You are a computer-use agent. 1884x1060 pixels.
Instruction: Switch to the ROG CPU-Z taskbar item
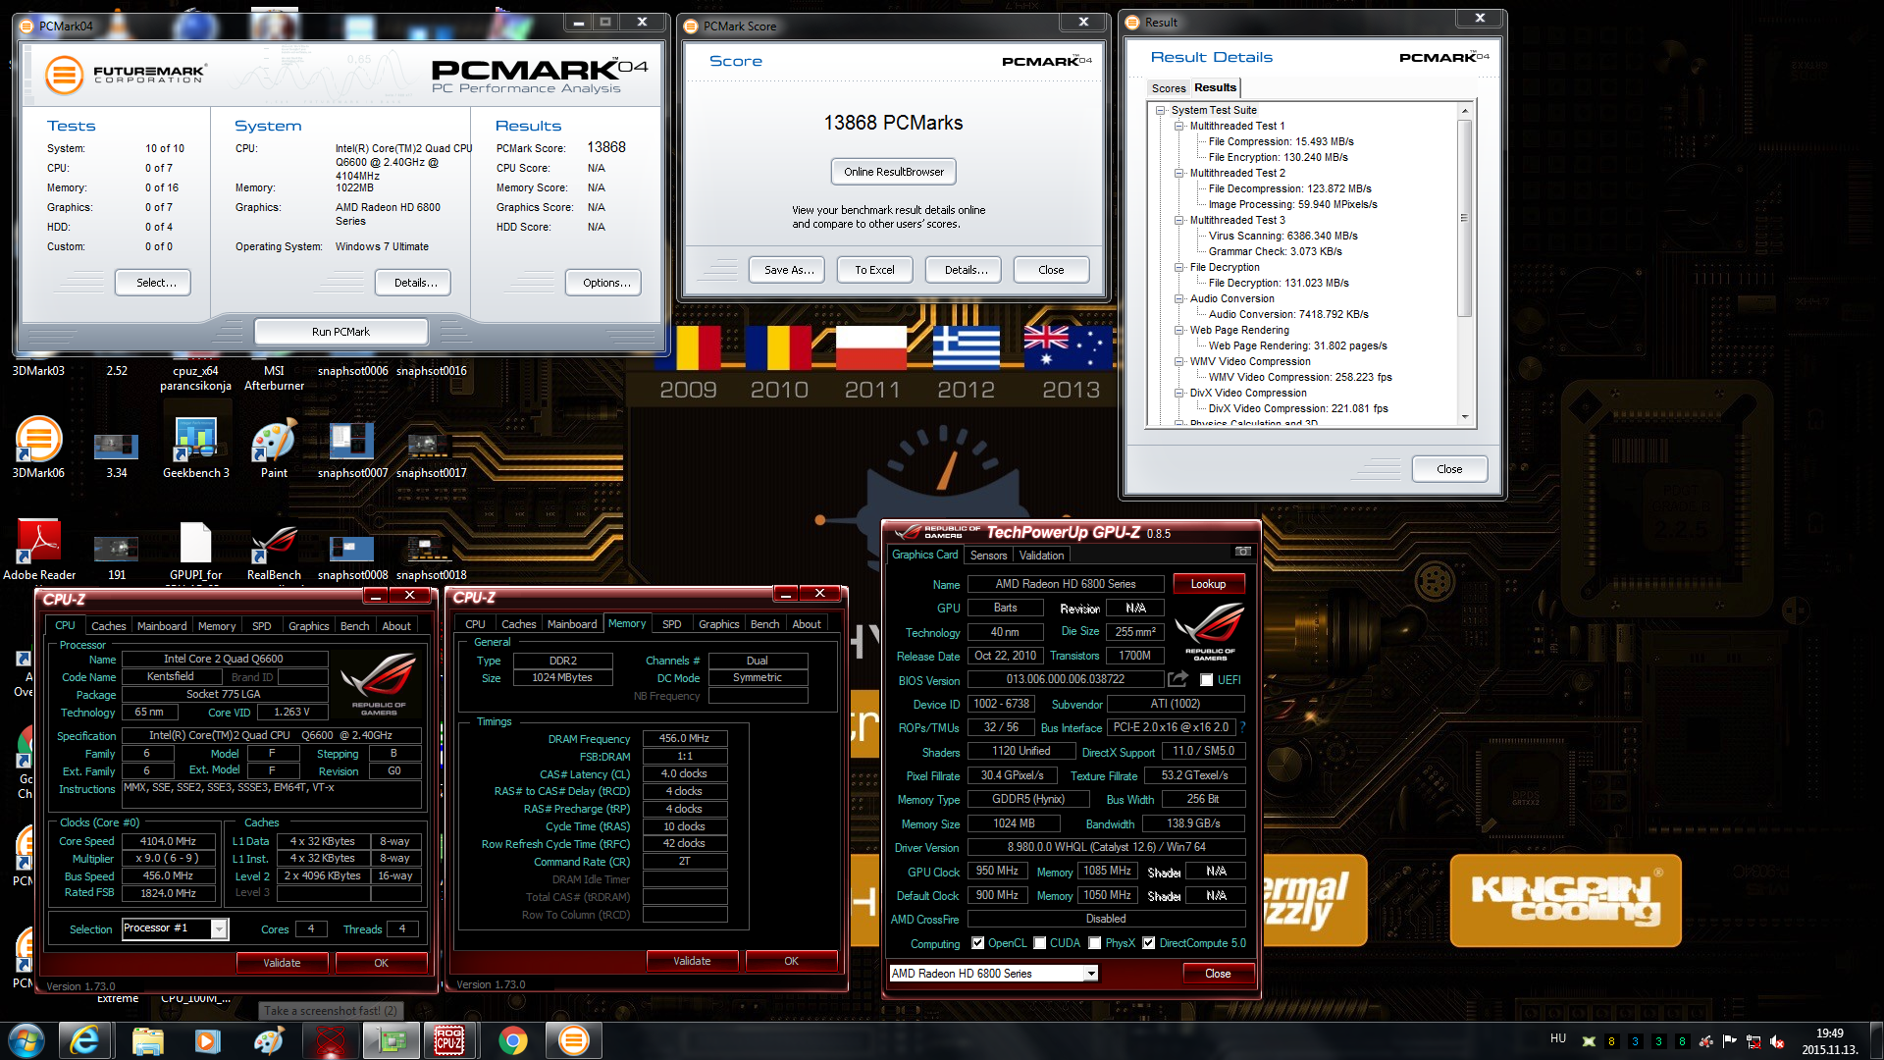[449, 1040]
